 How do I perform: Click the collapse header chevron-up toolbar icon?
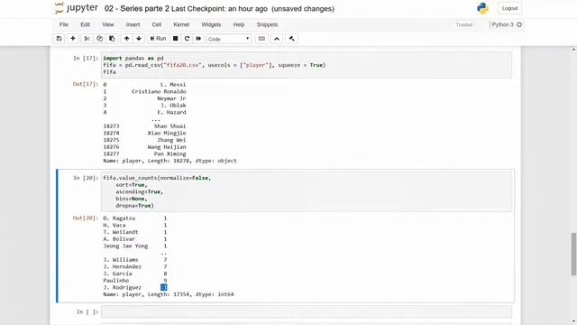tap(277, 39)
